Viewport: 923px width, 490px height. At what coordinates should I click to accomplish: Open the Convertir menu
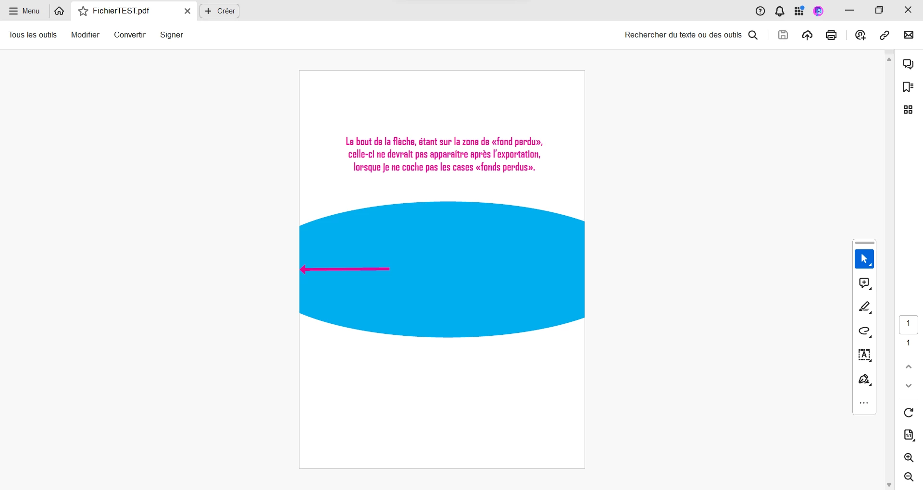pyautogui.click(x=130, y=35)
